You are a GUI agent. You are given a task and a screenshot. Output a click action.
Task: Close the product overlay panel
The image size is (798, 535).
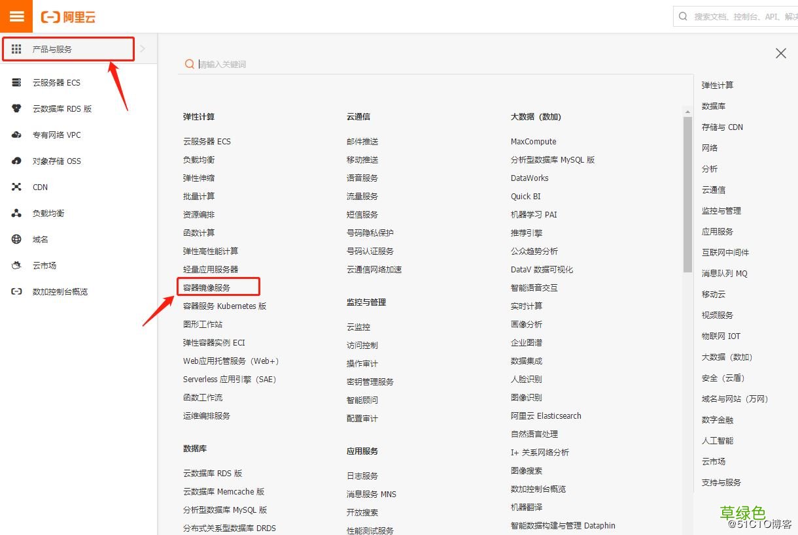(781, 53)
